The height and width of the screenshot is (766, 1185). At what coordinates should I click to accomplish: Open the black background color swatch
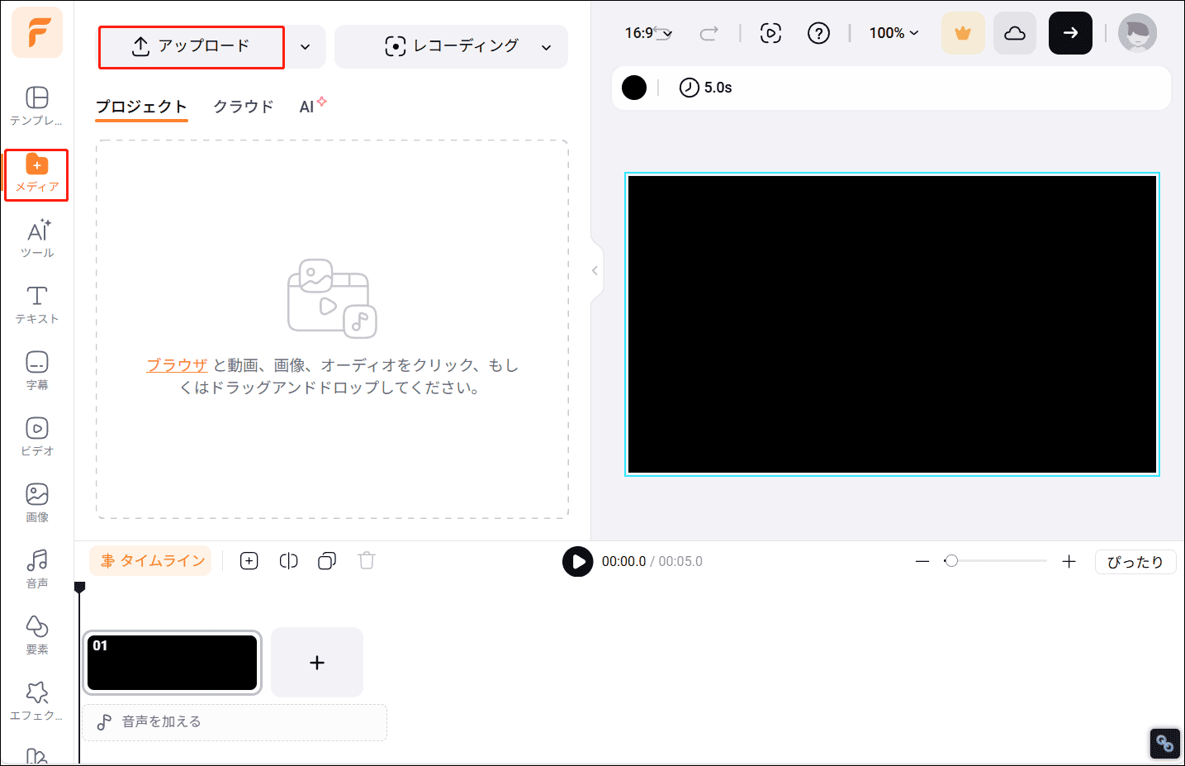pos(634,88)
